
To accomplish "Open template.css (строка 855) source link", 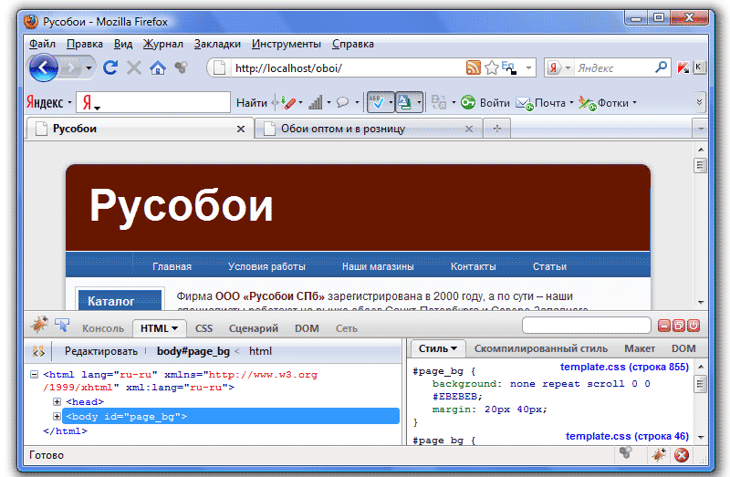I will [x=624, y=367].
